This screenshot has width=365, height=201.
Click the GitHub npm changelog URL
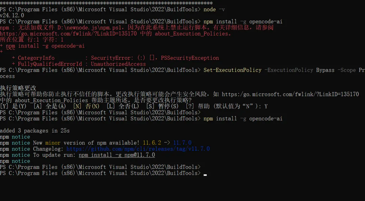[x=138, y=149]
